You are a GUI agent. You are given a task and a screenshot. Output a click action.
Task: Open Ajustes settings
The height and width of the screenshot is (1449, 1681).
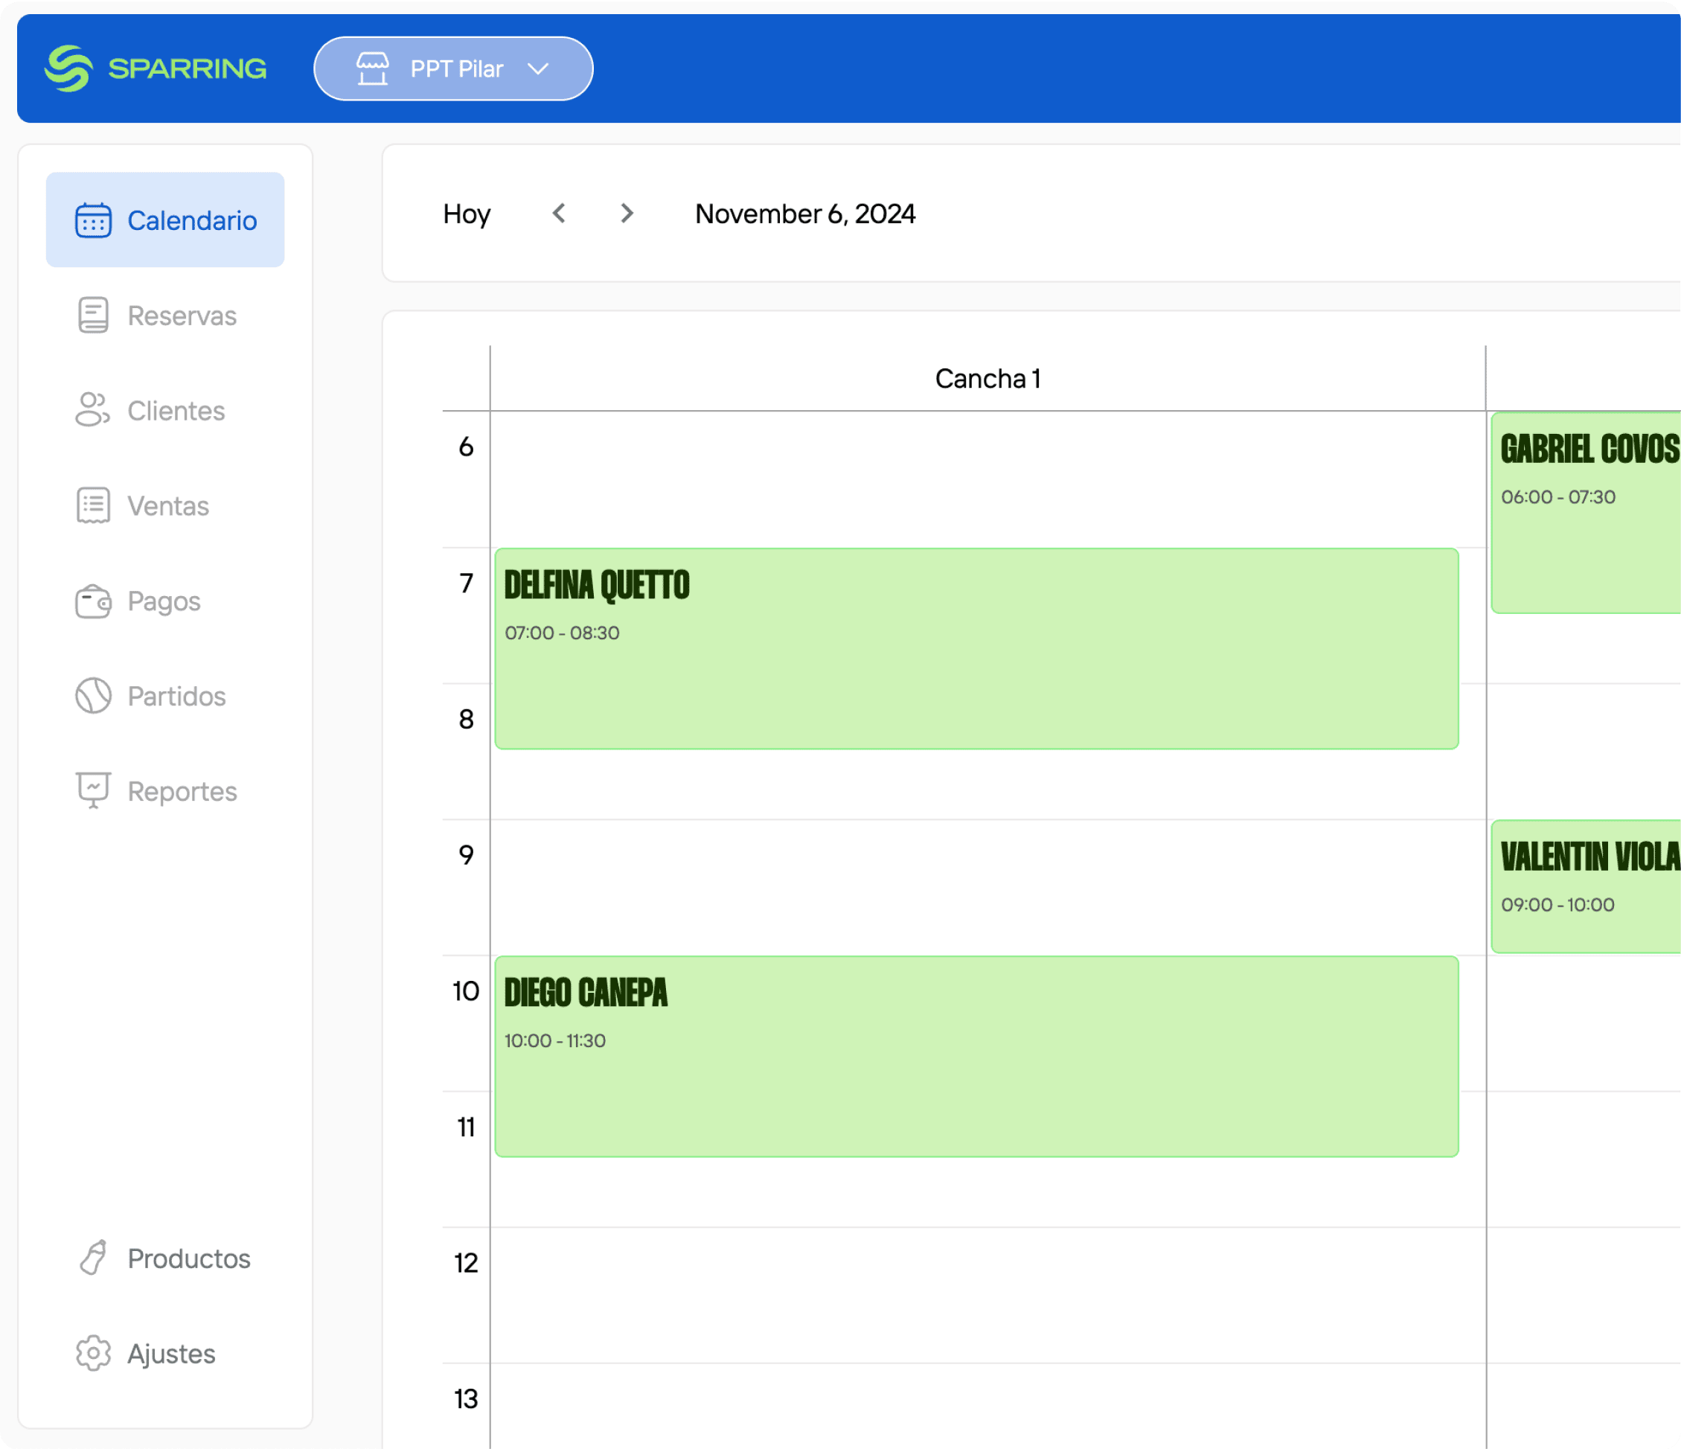coord(165,1353)
